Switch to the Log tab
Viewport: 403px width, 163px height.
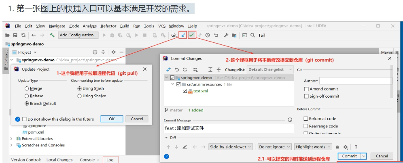[110, 160]
